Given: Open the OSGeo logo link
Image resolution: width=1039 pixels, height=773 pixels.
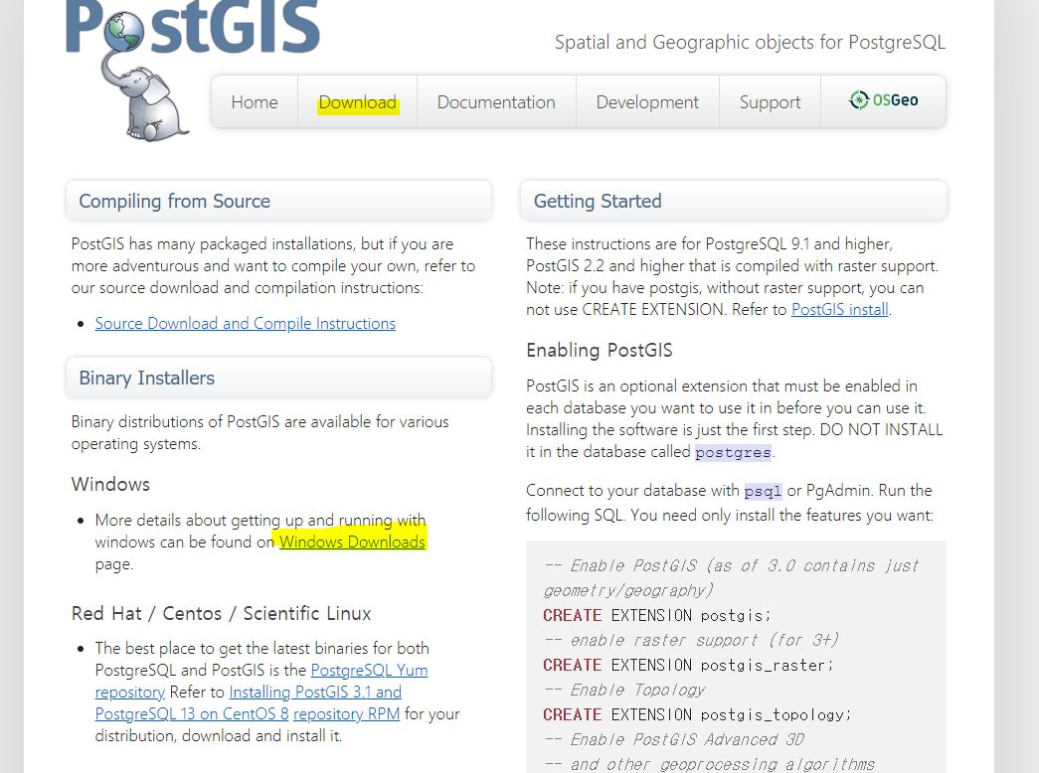Looking at the screenshot, I should coord(883,100).
